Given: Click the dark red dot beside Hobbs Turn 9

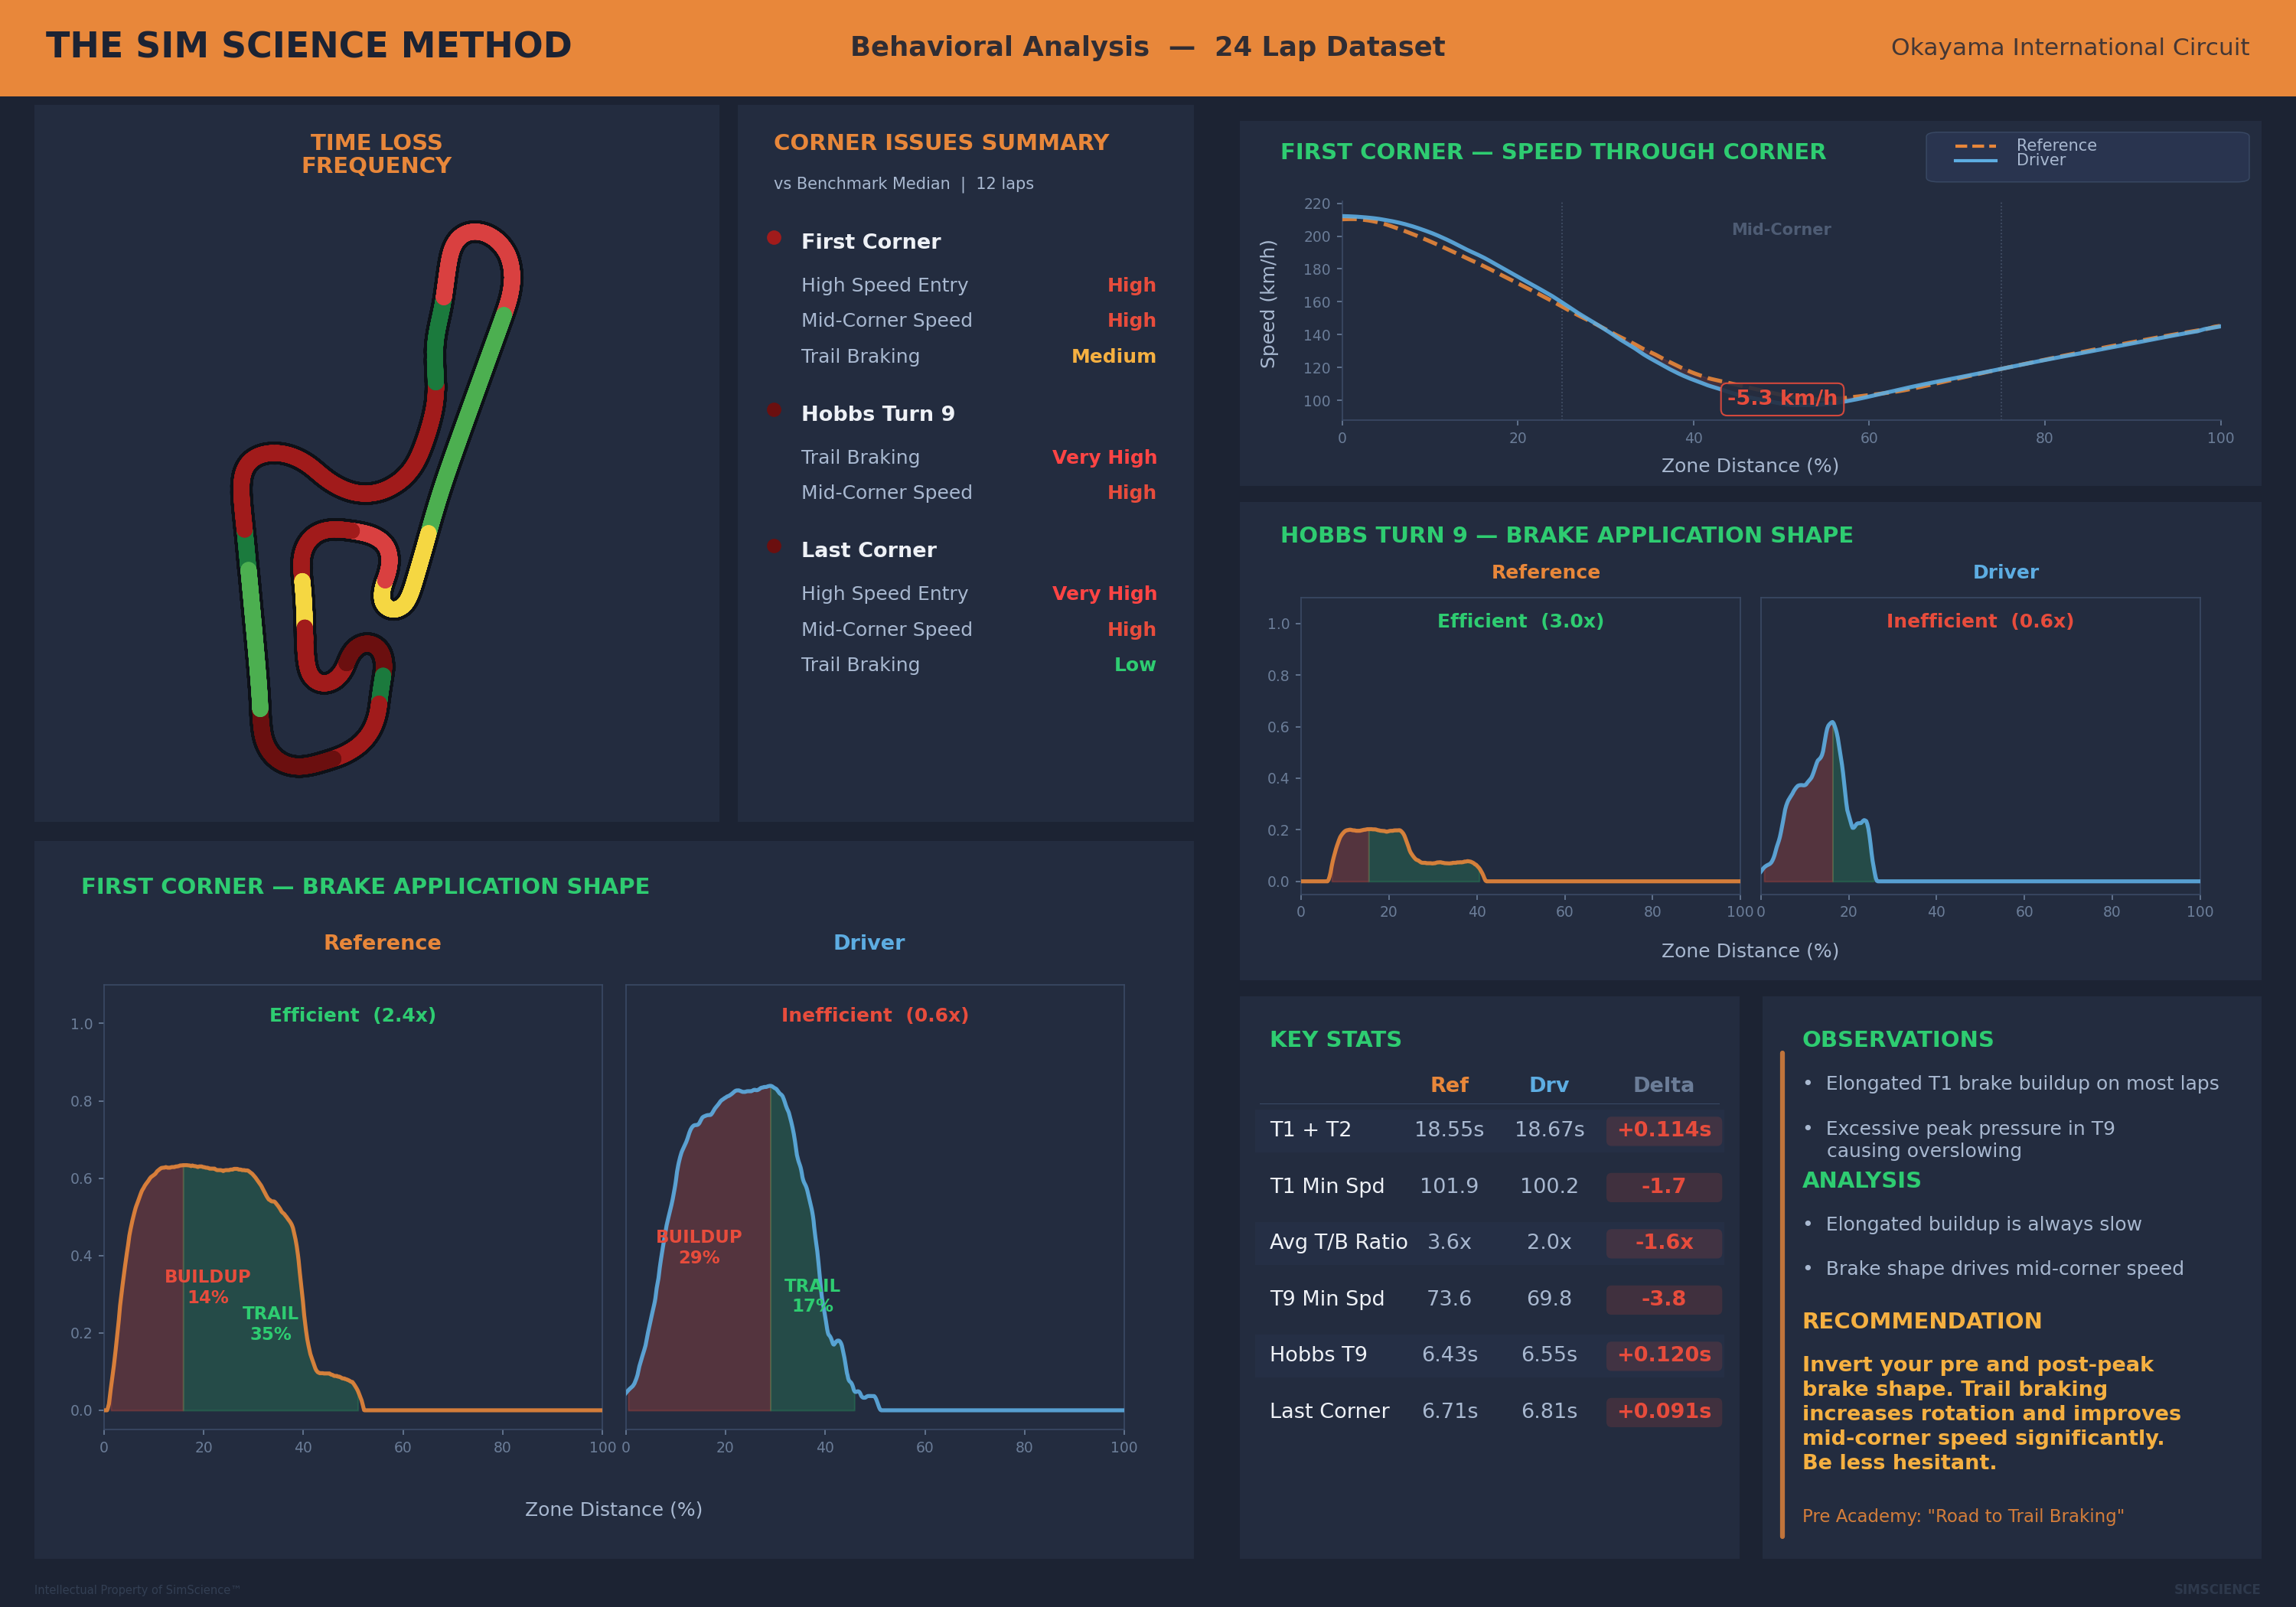Looking at the screenshot, I should pos(774,410).
